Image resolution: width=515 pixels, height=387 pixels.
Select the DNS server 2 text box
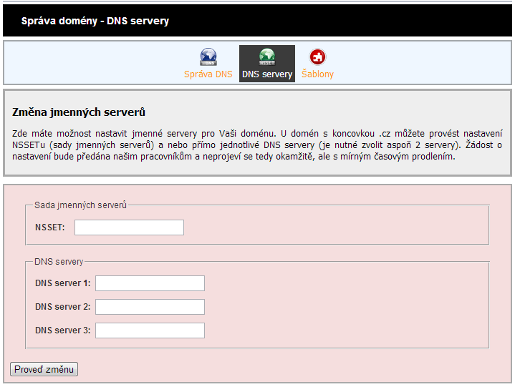coord(150,307)
